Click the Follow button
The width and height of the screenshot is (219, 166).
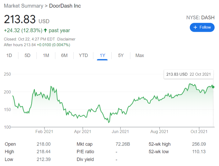202,27
